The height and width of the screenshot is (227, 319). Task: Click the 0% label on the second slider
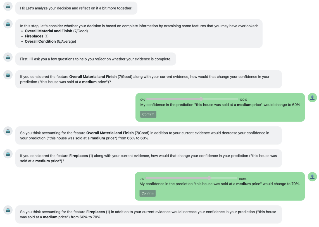click(142, 179)
